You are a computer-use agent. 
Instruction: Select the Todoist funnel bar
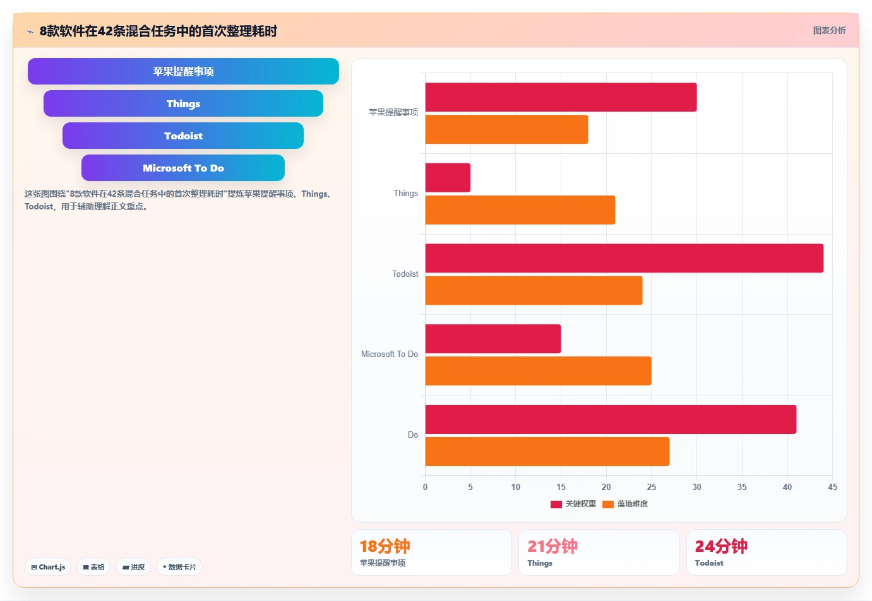tap(183, 136)
